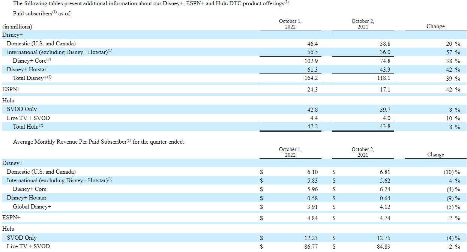
Task: Select the October 1, 2022 subscribers column header
Action: pyautogui.click(x=290, y=24)
